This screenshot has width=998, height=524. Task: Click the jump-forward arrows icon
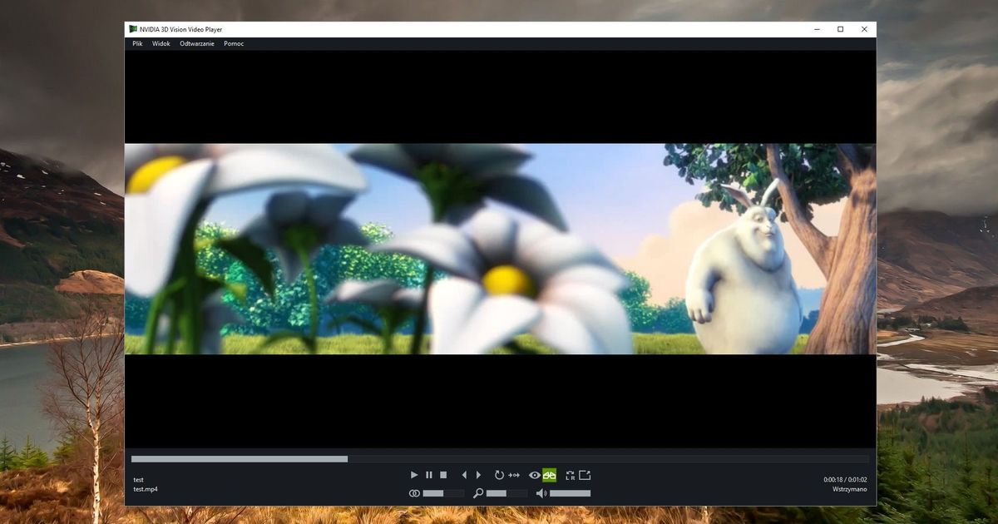(x=514, y=475)
